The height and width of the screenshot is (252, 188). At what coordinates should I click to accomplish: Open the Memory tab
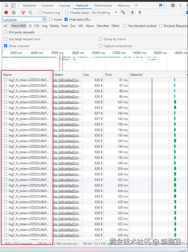pos(124,5)
